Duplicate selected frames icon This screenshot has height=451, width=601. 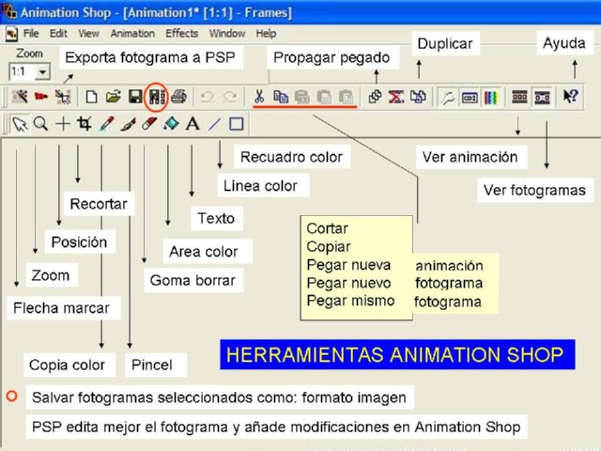418,97
